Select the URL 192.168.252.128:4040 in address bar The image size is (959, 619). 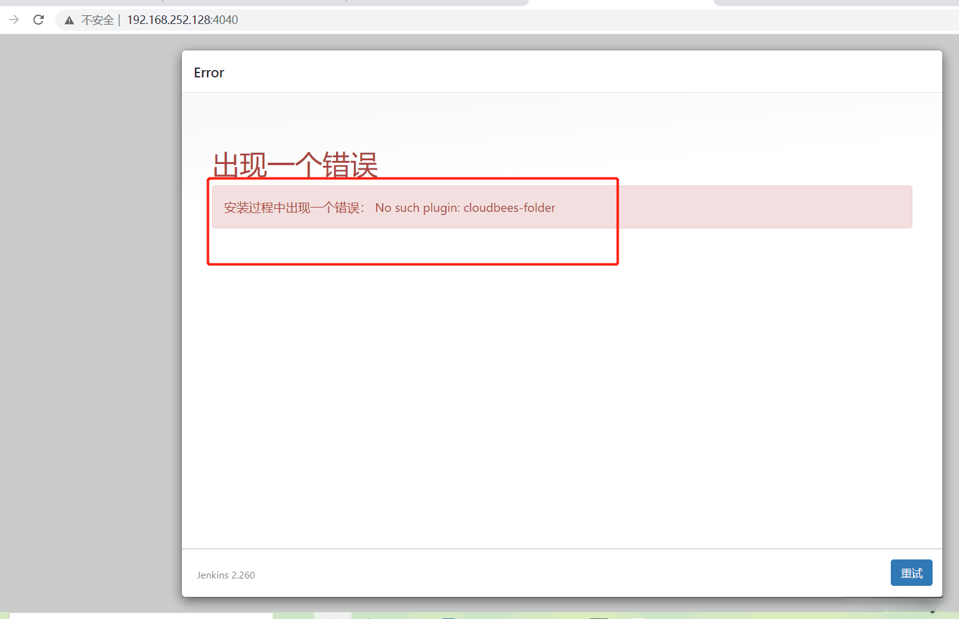coord(182,19)
